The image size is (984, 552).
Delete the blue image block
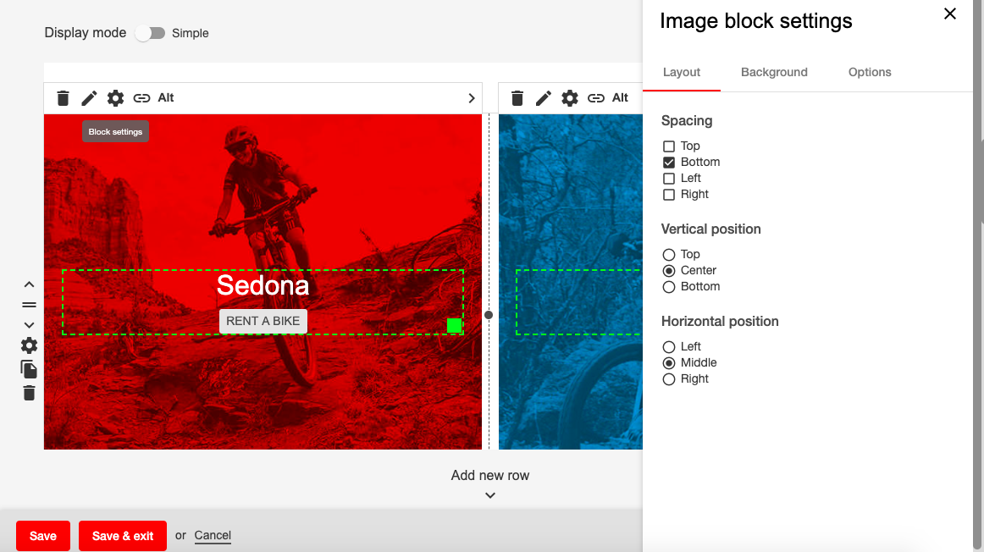(x=517, y=97)
